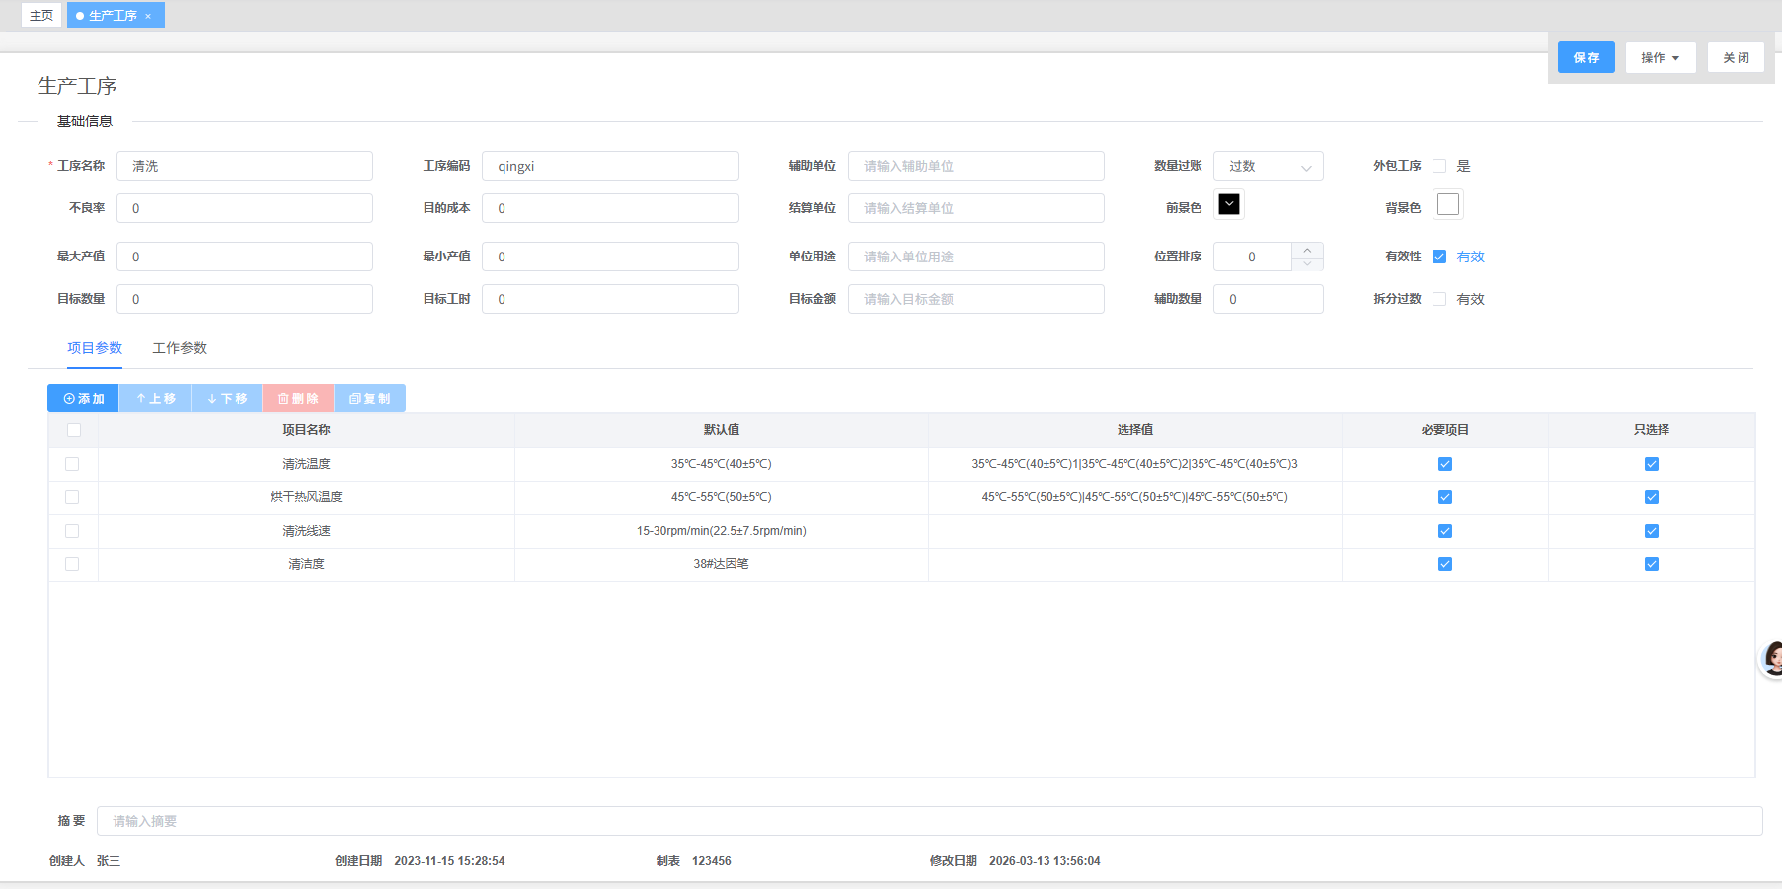Open the floating assistant avatar
The height and width of the screenshot is (889, 1782).
(x=1772, y=658)
